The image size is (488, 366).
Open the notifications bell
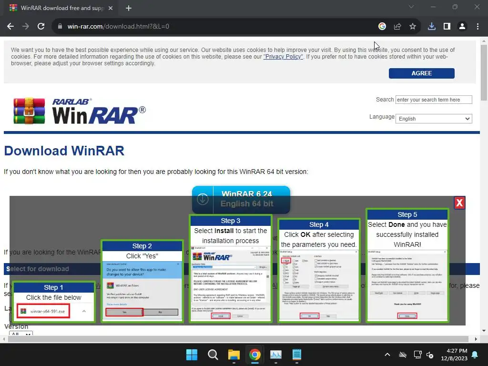[475, 355]
